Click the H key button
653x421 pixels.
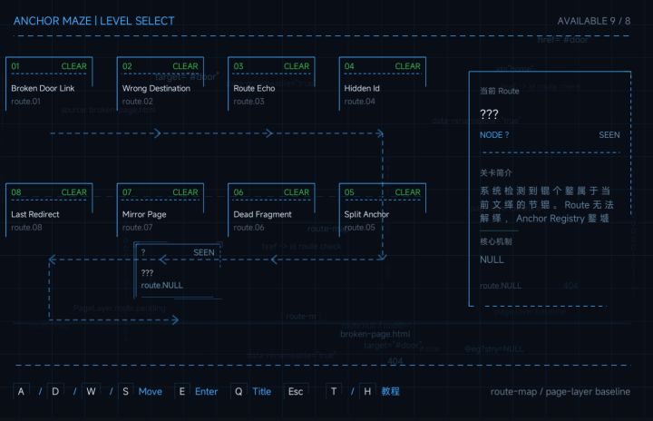pos(367,391)
